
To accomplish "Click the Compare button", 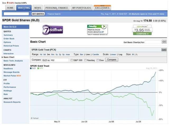I will coord(111,60).
